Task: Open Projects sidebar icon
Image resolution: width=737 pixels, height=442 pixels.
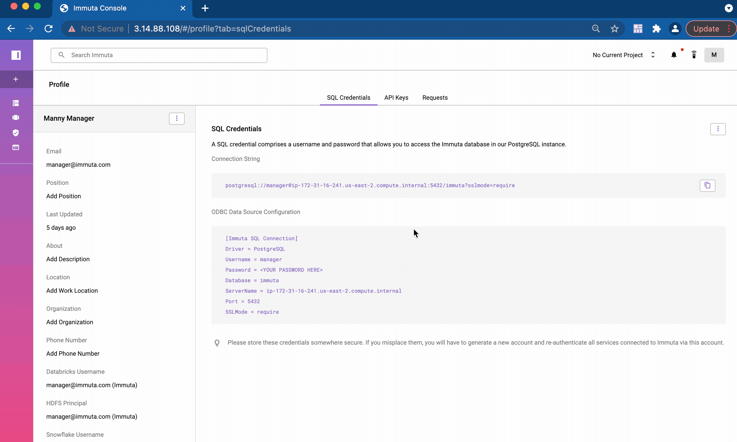Action: [x=16, y=118]
